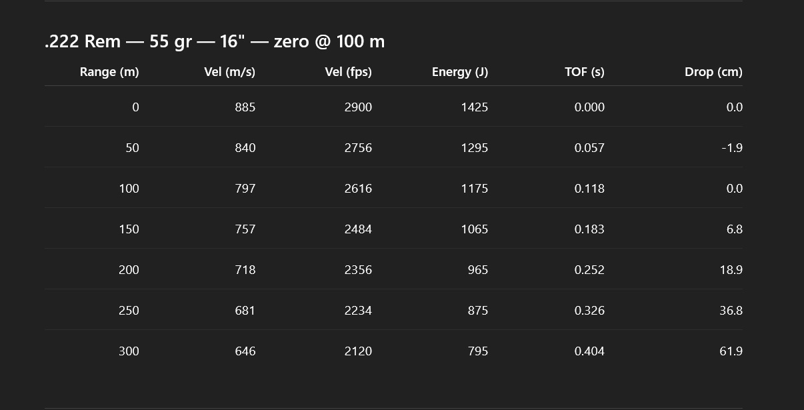The width and height of the screenshot is (804, 410).
Task: Select the 0.118 time of flight value
Action: [x=589, y=189]
